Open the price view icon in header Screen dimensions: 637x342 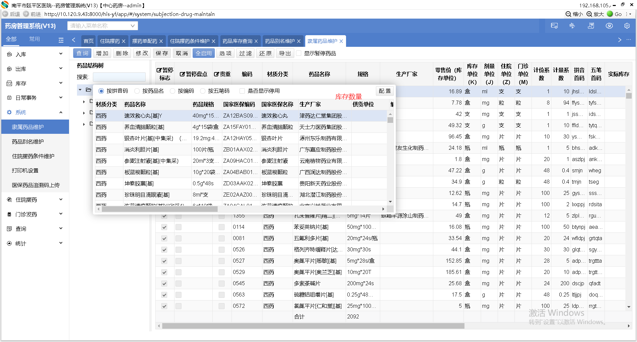coord(554,26)
